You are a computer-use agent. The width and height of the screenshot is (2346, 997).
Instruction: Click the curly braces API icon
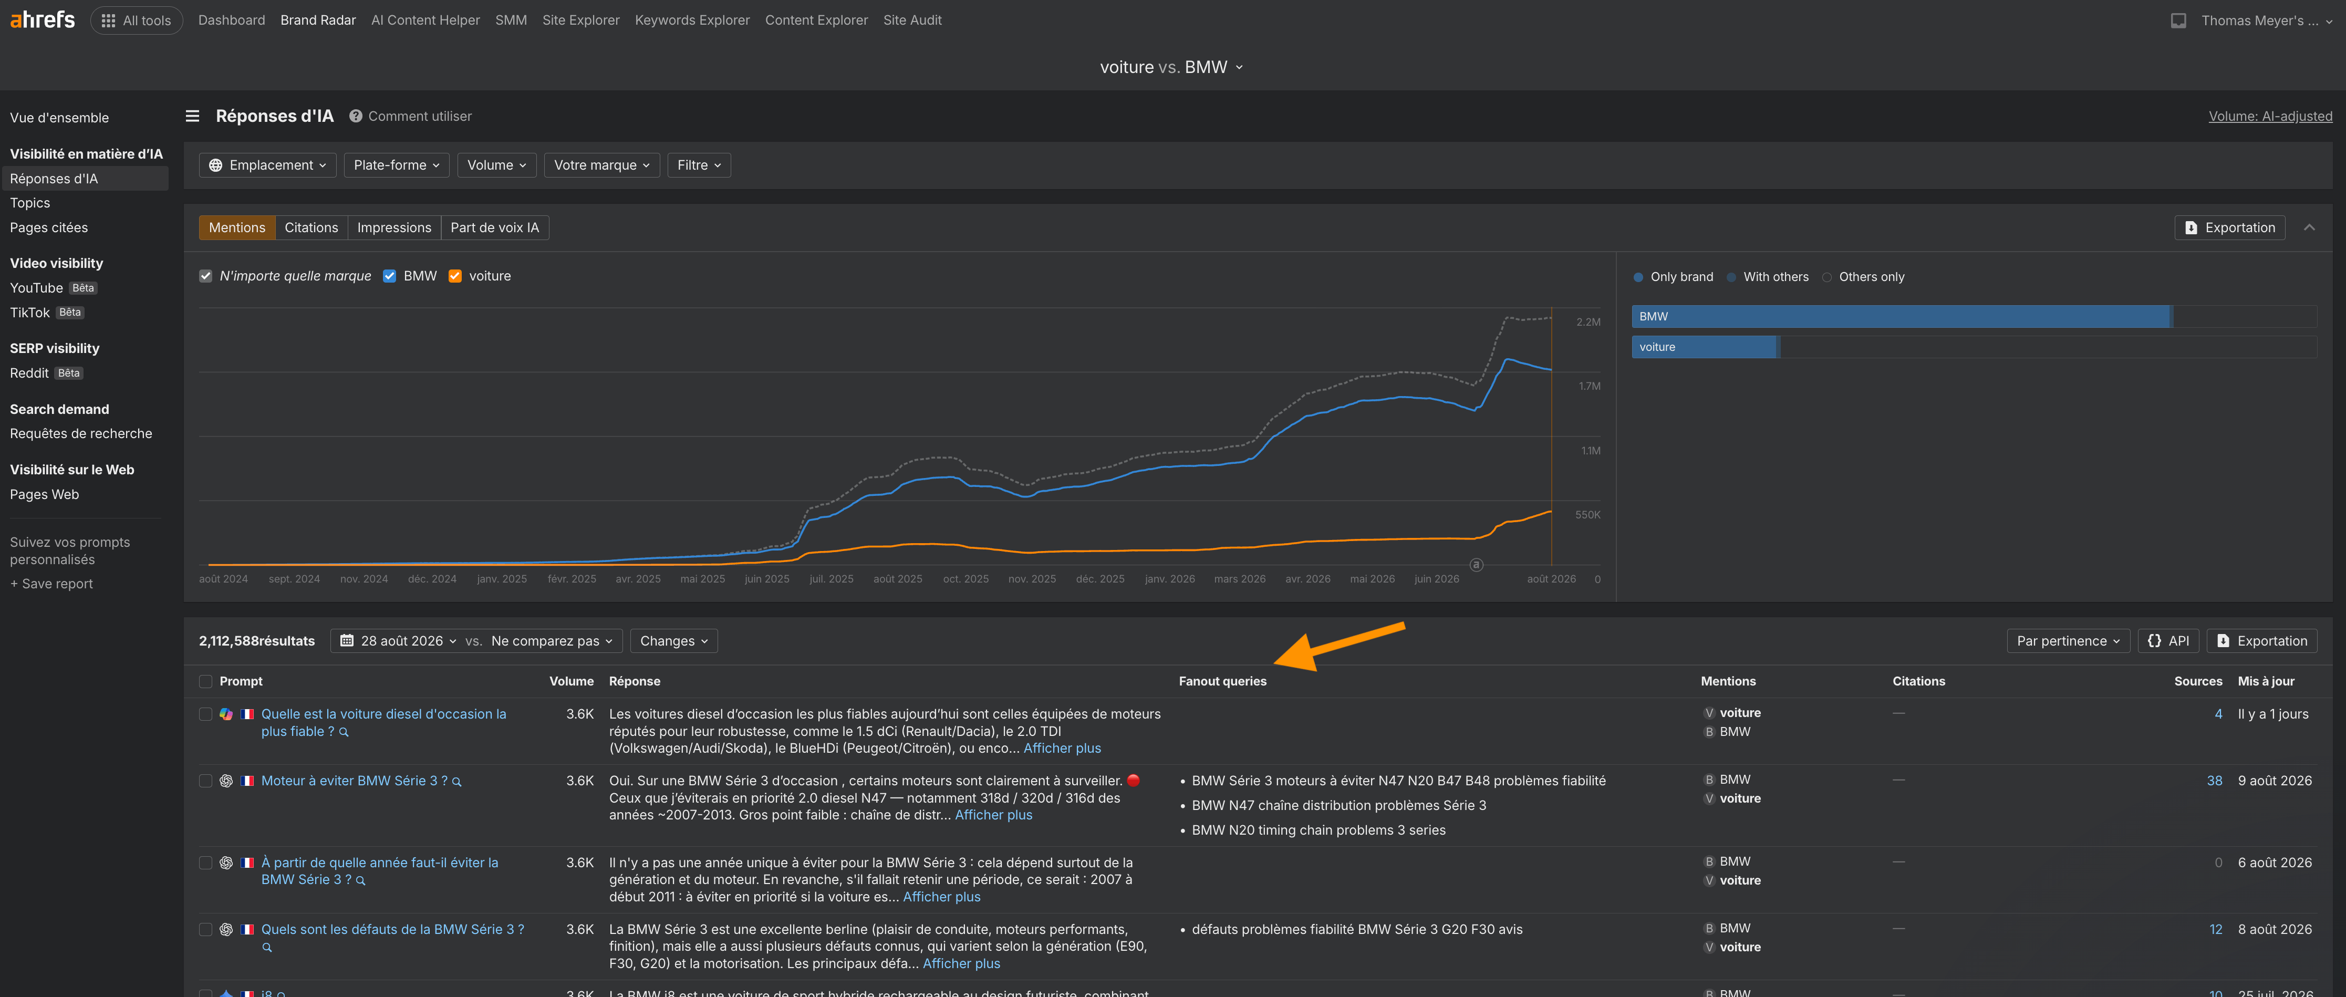pos(2154,640)
